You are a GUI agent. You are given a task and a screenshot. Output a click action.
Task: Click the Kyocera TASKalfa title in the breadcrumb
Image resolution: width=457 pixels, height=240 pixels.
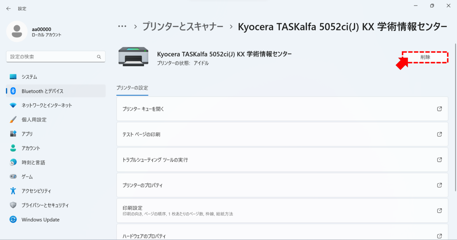342,27
